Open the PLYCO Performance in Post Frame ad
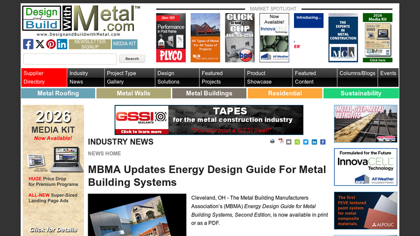Image resolution: width=420 pixels, height=236 pixels. point(171,38)
